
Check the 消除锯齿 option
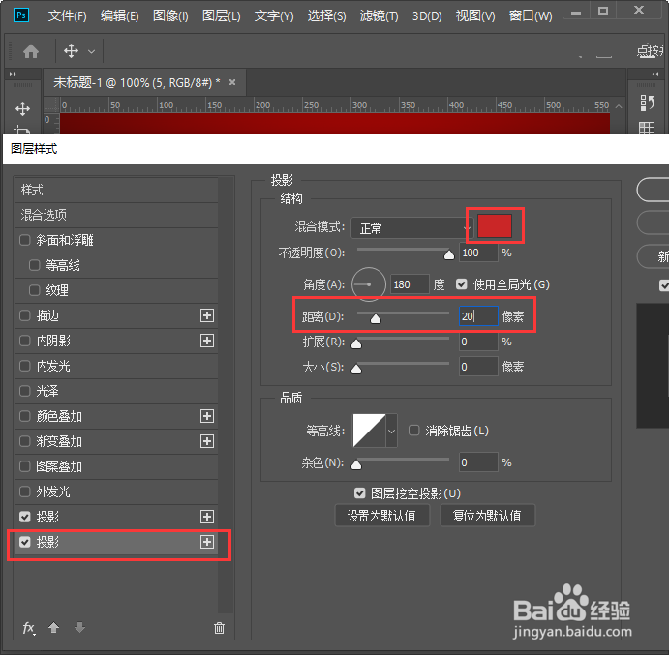coord(413,431)
